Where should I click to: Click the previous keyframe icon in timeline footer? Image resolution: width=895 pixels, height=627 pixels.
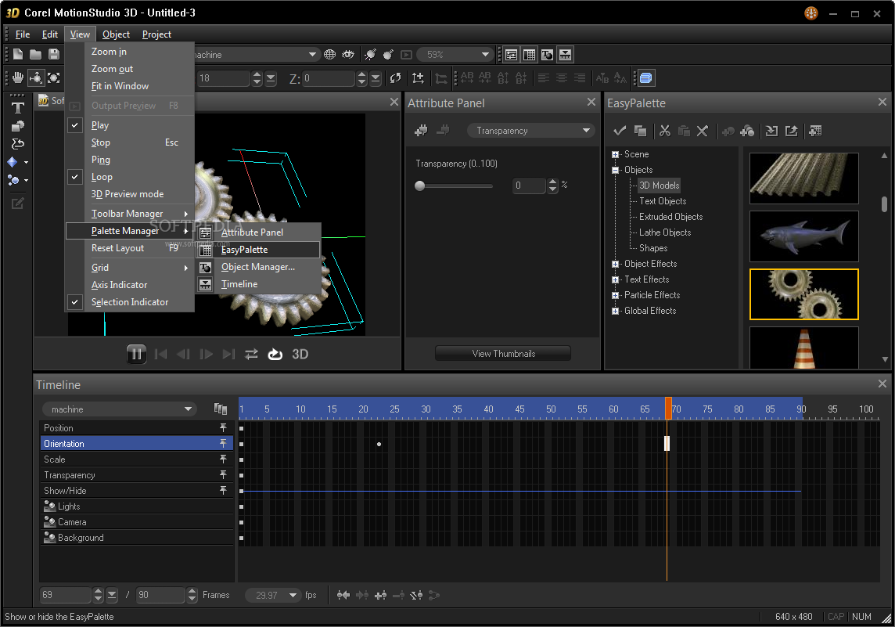343,595
